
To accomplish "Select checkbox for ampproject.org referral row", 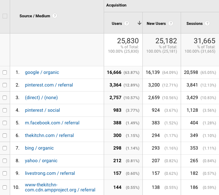I will 5,187.
